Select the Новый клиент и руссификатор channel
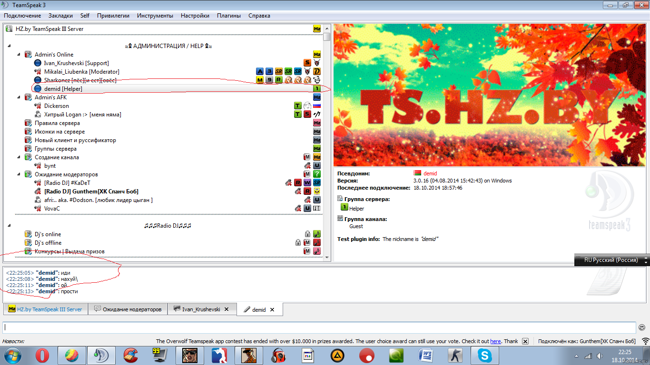This screenshot has width=650, height=365. pos(75,140)
